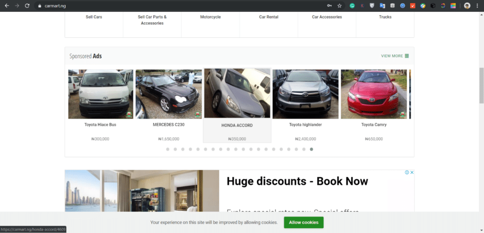
Task: Select the third carousel pagination dot
Action: [183, 149]
